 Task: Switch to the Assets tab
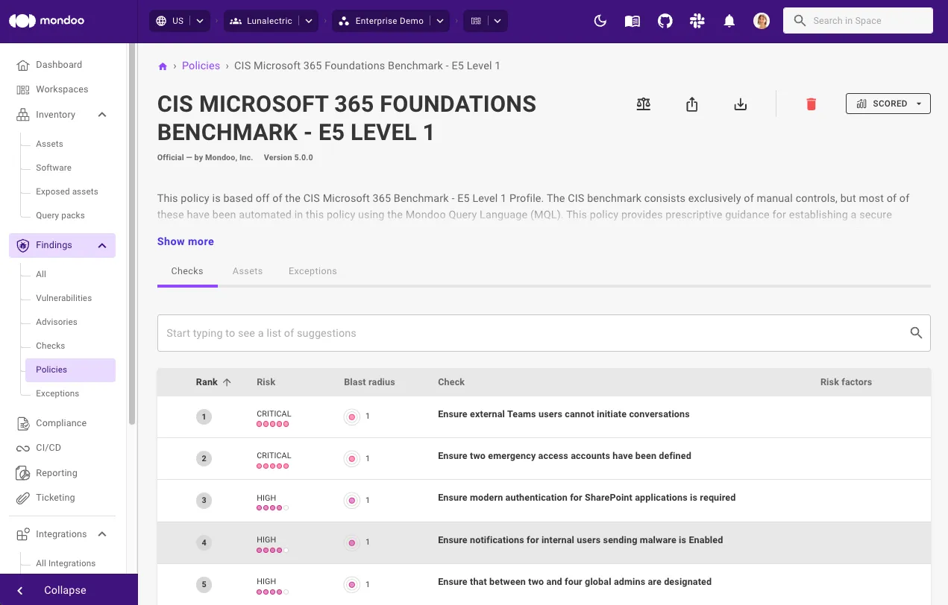pos(248,271)
